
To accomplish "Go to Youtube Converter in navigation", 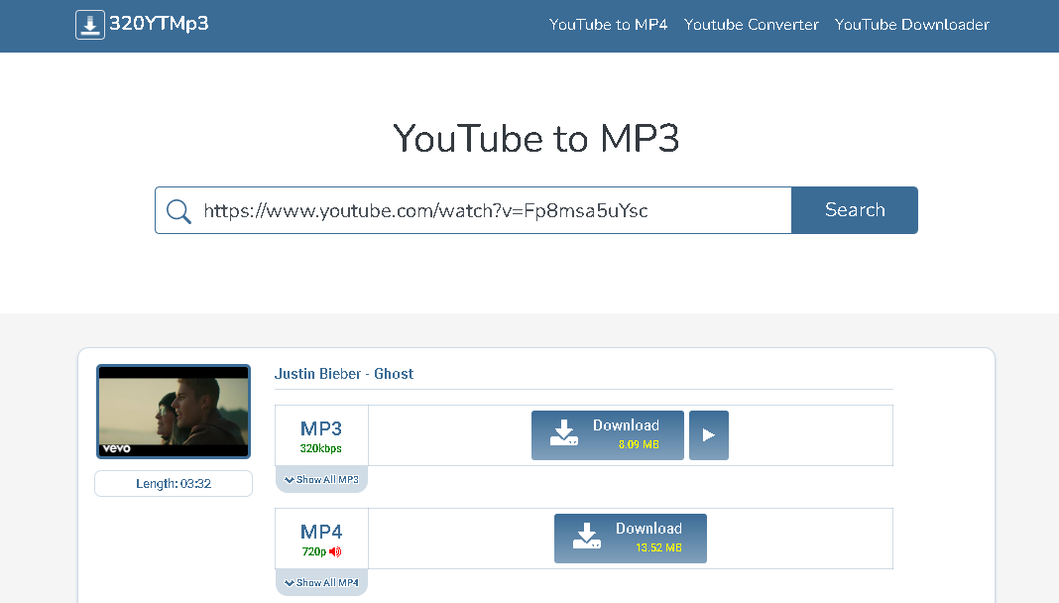I will tap(751, 25).
